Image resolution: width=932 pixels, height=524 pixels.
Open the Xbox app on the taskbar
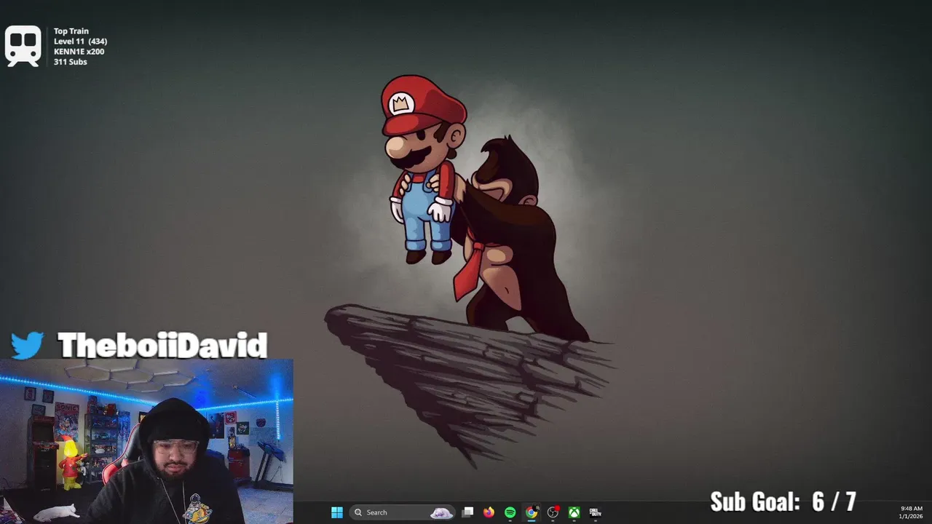pyautogui.click(x=574, y=512)
